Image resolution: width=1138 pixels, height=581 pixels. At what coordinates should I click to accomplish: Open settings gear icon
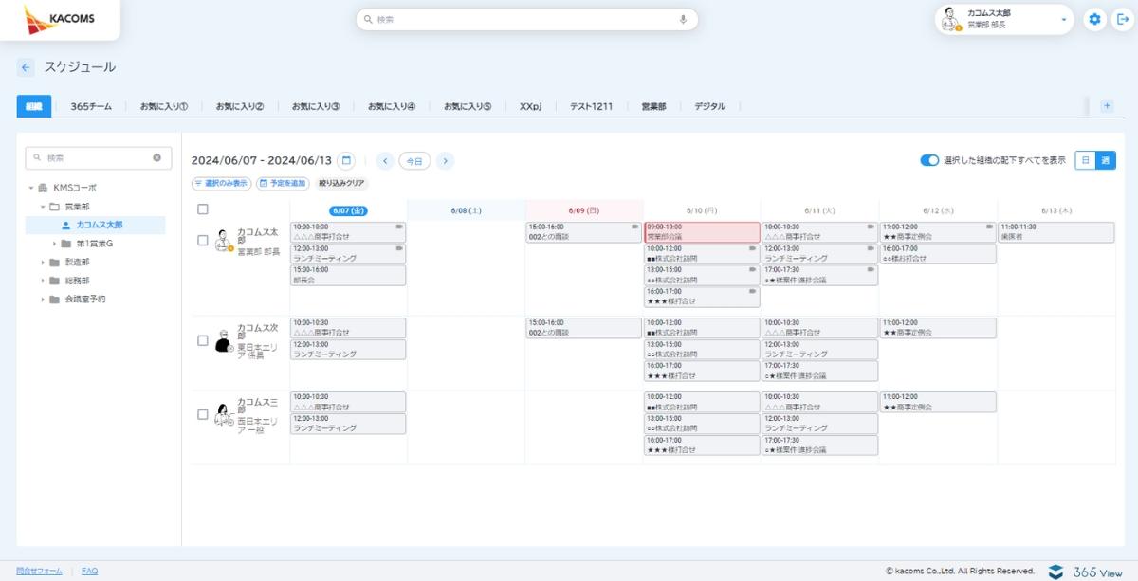(1095, 19)
